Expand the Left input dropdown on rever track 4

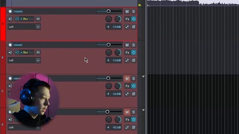tap(38, 60)
